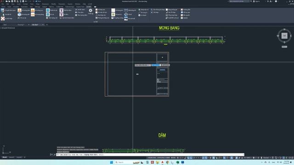Screen dimensions: 294x165
Task: Open the Modify menu
Action: tap(53, 4)
